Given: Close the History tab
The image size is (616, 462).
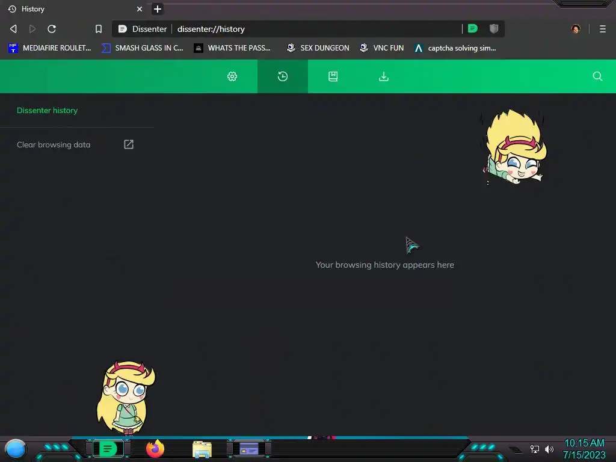Looking at the screenshot, I should (140, 8).
